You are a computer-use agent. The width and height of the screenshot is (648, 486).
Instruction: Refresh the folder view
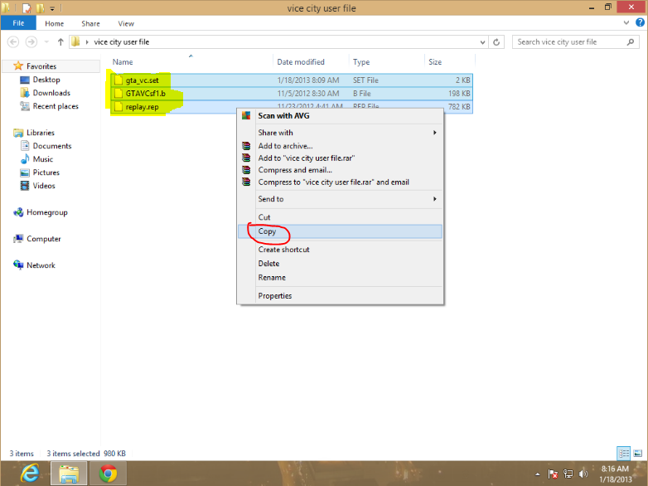(496, 41)
